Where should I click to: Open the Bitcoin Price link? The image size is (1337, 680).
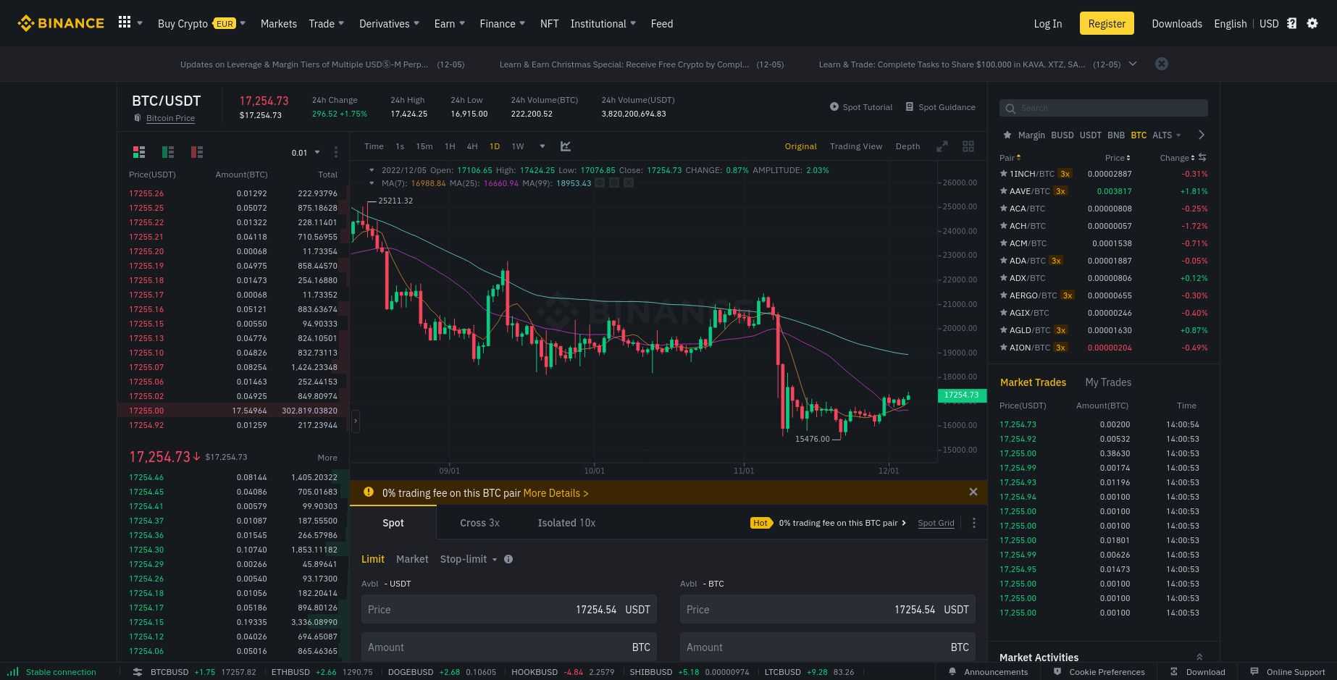tap(170, 118)
